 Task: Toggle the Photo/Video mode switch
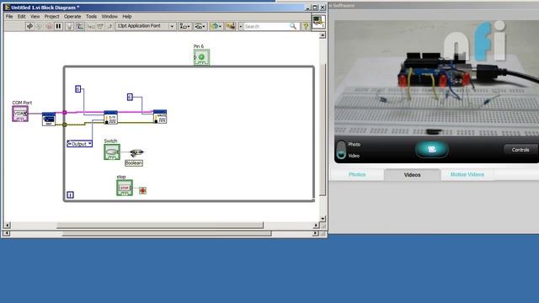tap(341, 150)
